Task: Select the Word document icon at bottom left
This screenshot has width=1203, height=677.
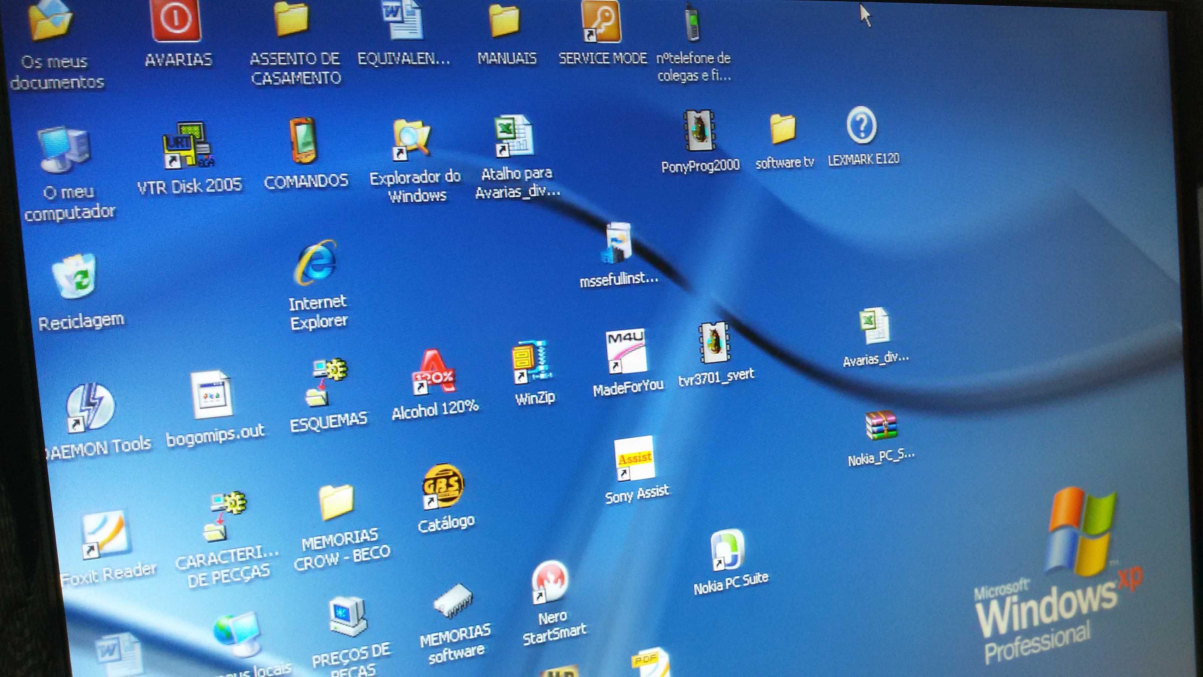Action: tap(119, 654)
